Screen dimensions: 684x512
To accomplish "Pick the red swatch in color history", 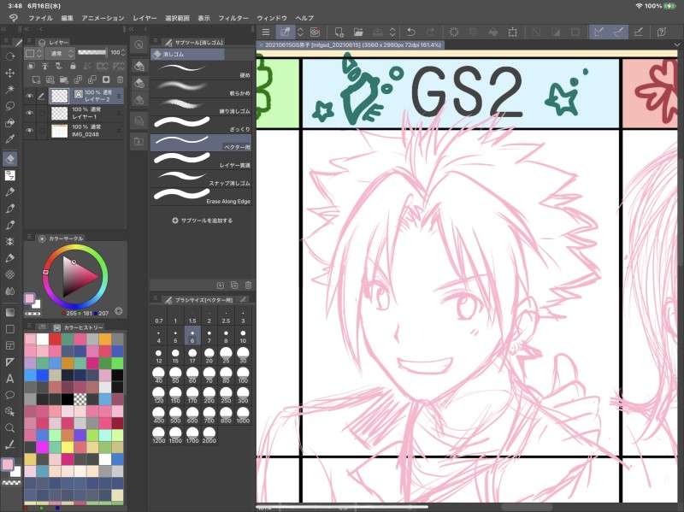I will 55,339.
